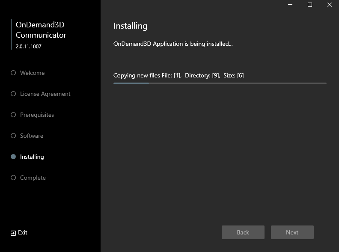The width and height of the screenshot is (339, 252).
Task: Open the Welcome step label
Action: [33, 73]
